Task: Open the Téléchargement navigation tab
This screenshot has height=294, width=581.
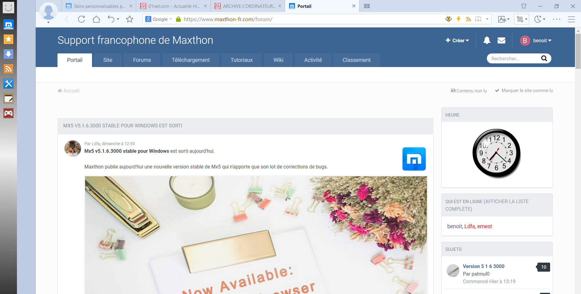Action: click(x=191, y=60)
